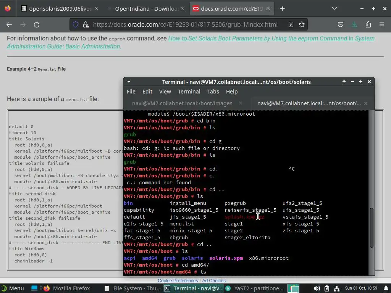Open the power manager battery tray icon
Image resolution: width=391 pixels, height=293 pixels.
point(327,288)
